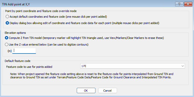The image size is (194, 97).
Task: Click the question mark help button
Action: (179, 4)
